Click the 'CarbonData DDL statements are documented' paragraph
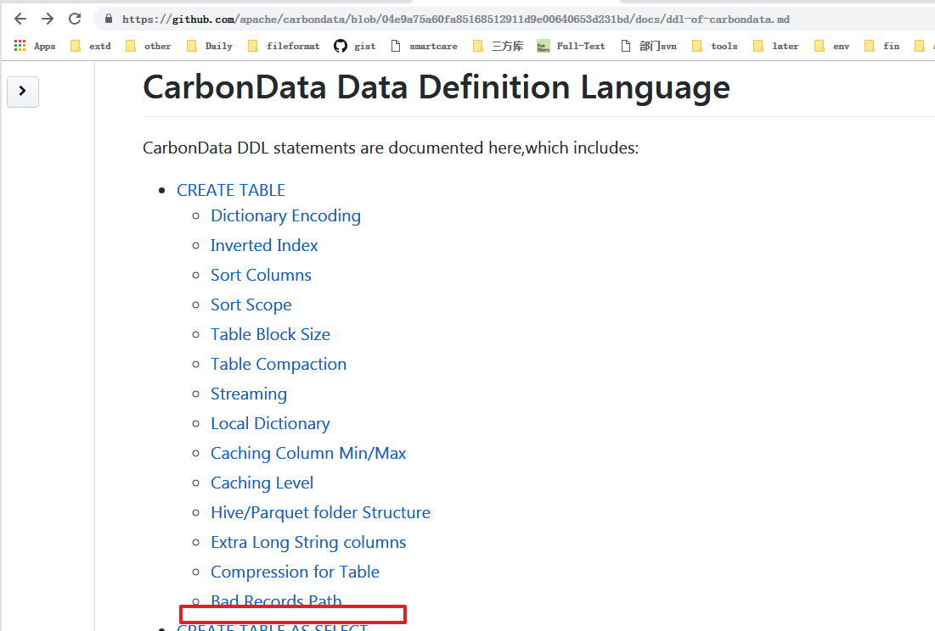Screen dimensions: 935x631 click(391, 148)
